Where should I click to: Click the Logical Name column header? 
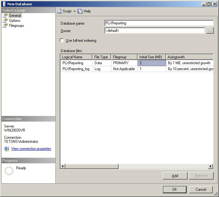tap(76, 57)
